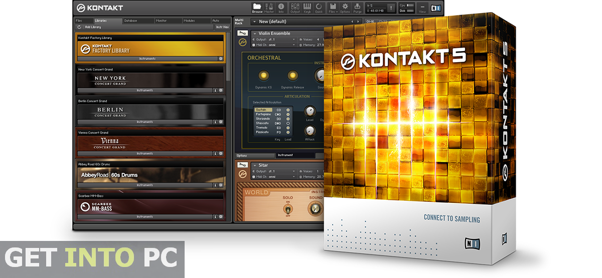Open Kontakt Factory Library gear settings
This screenshot has width=602, height=278.
221,59
